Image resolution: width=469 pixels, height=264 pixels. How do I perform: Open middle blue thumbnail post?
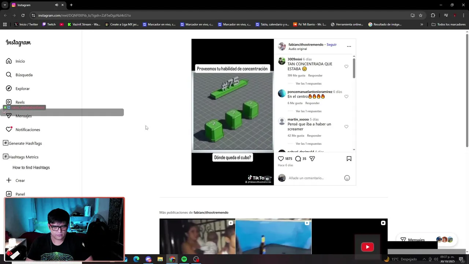pos(273,236)
